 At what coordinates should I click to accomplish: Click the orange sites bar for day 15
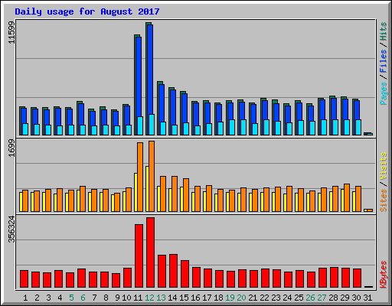pos(186,195)
